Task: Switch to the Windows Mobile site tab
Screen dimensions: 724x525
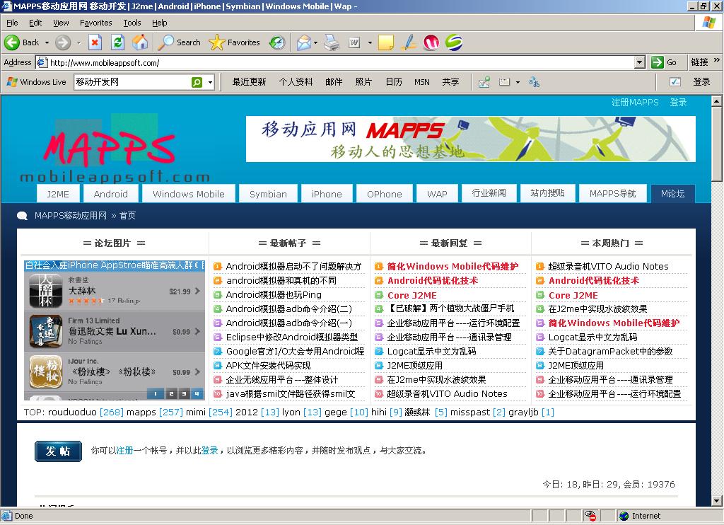Action: pos(189,194)
